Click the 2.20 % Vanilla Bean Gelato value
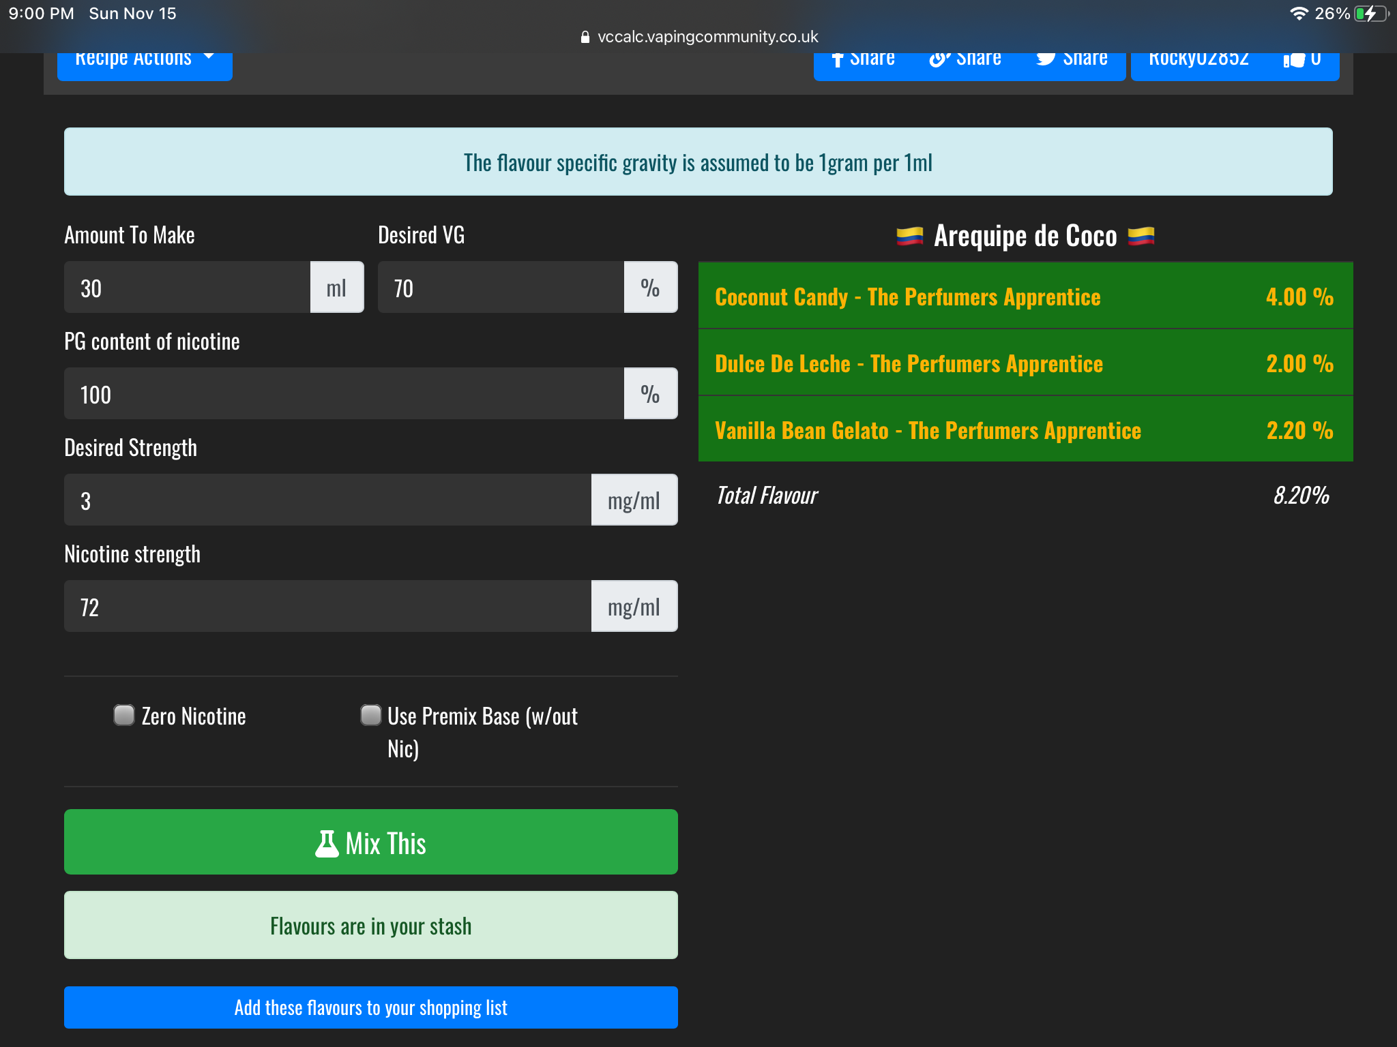The height and width of the screenshot is (1047, 1397). [x=1299, y=430]
